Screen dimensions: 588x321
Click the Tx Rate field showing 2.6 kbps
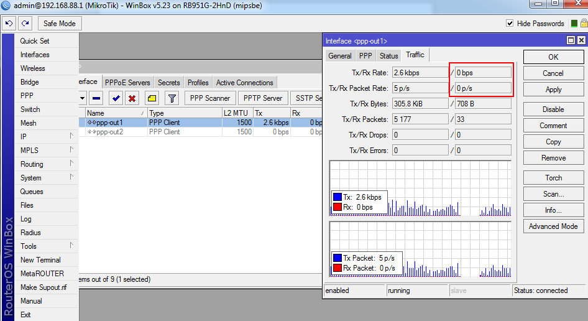coord(420,72)
